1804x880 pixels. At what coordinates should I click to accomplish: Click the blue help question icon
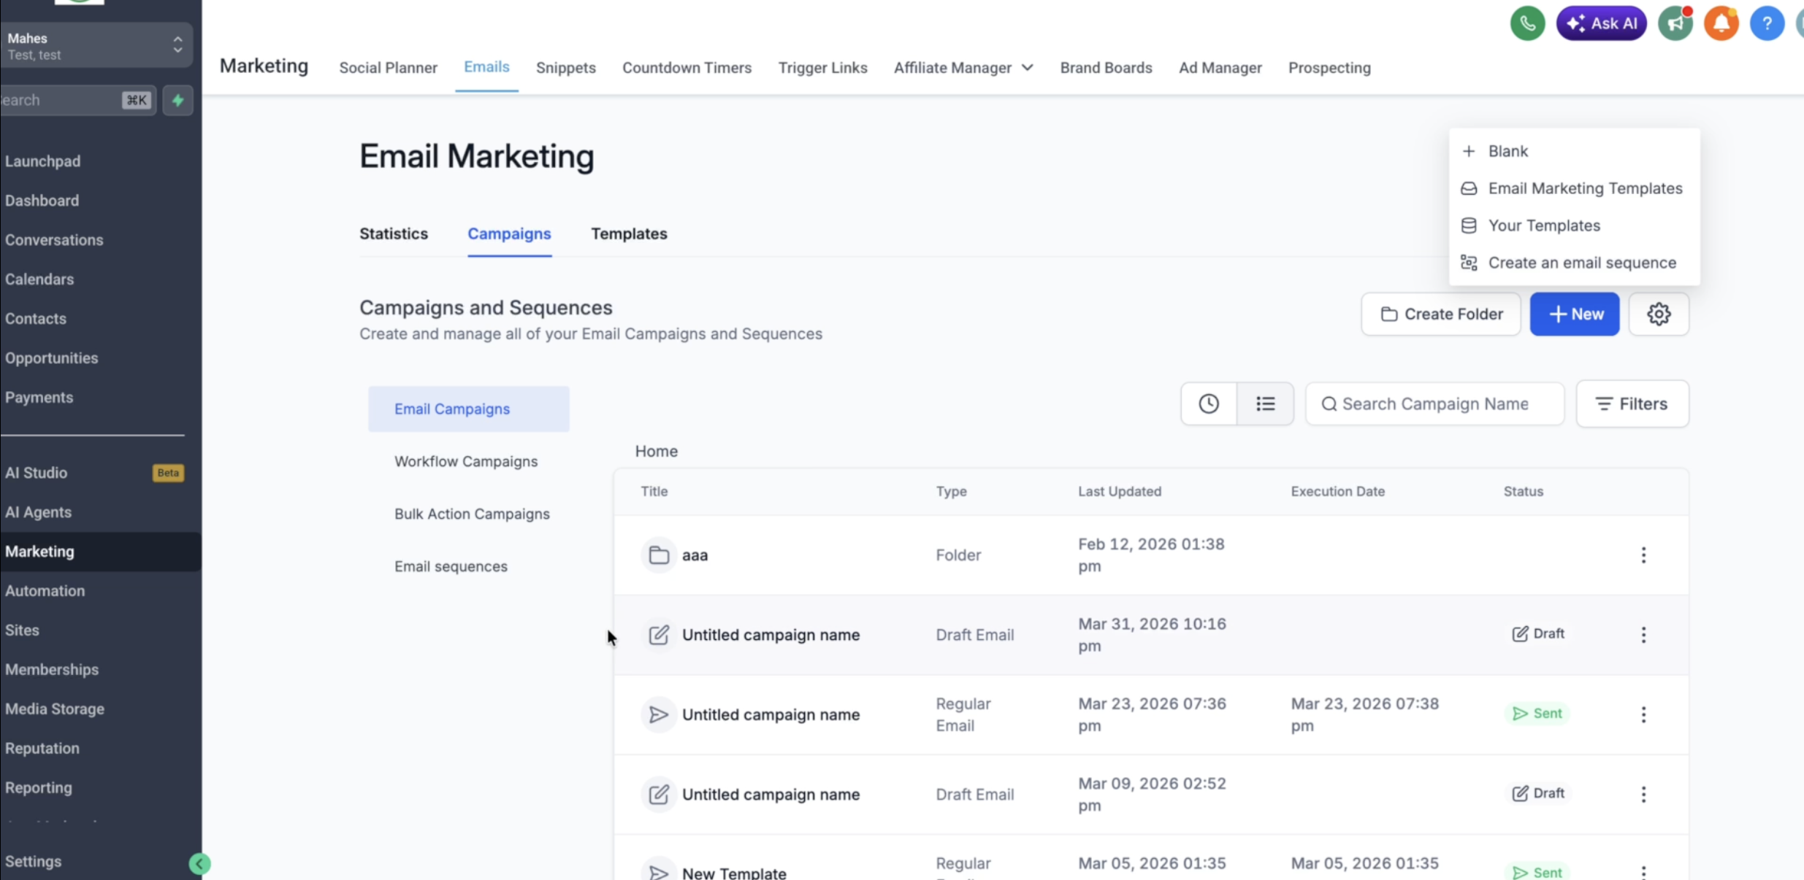point(1767,23)
